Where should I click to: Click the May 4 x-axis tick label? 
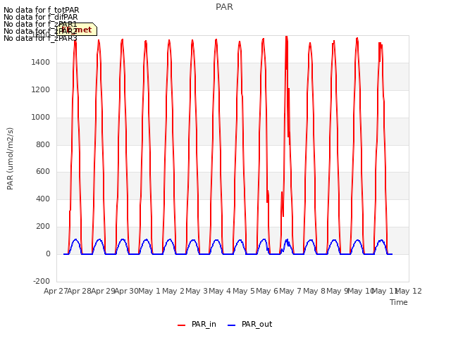[x=220, y=291]
